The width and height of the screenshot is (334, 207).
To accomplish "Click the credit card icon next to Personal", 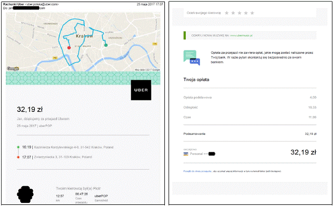I will click(x=186, y=154).
